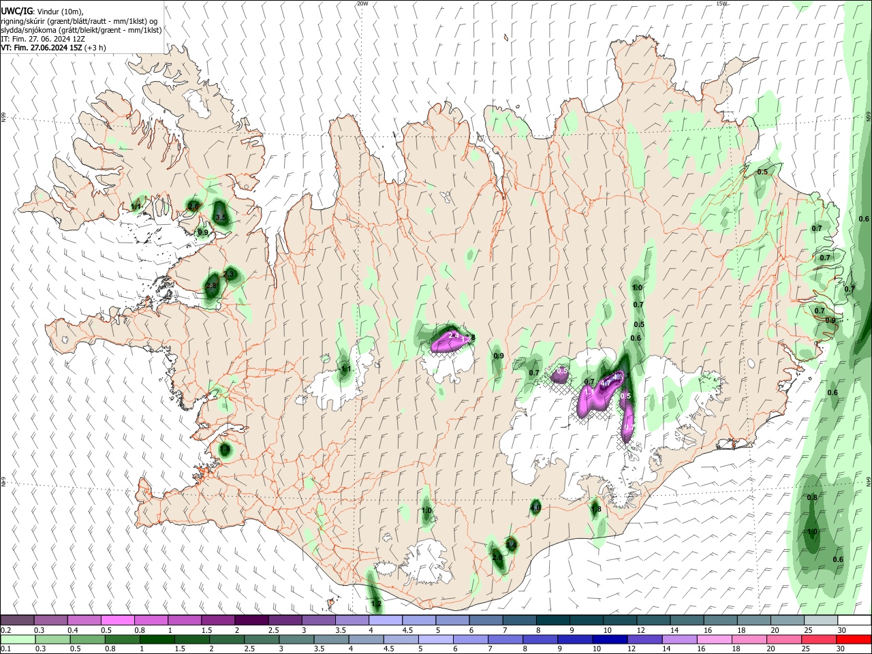872x654 pixels.
Task: Select the light pink rain swatch between 16 and 18
Action: [x=713, y=640]
